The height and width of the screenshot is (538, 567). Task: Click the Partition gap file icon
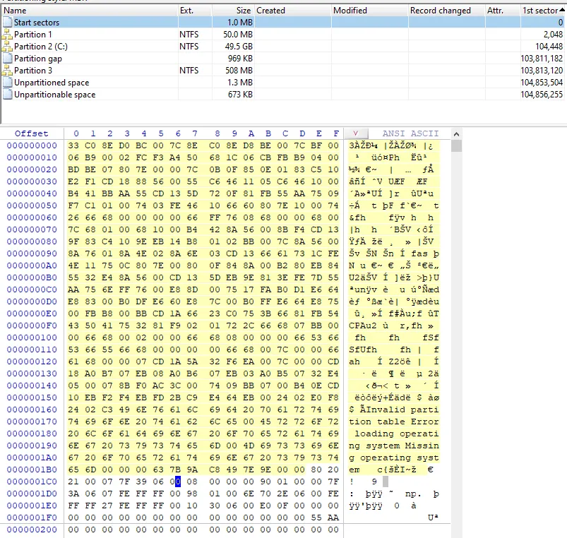pos(8,59)
